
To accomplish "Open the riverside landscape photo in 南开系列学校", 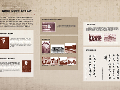I will click(70, 48).
